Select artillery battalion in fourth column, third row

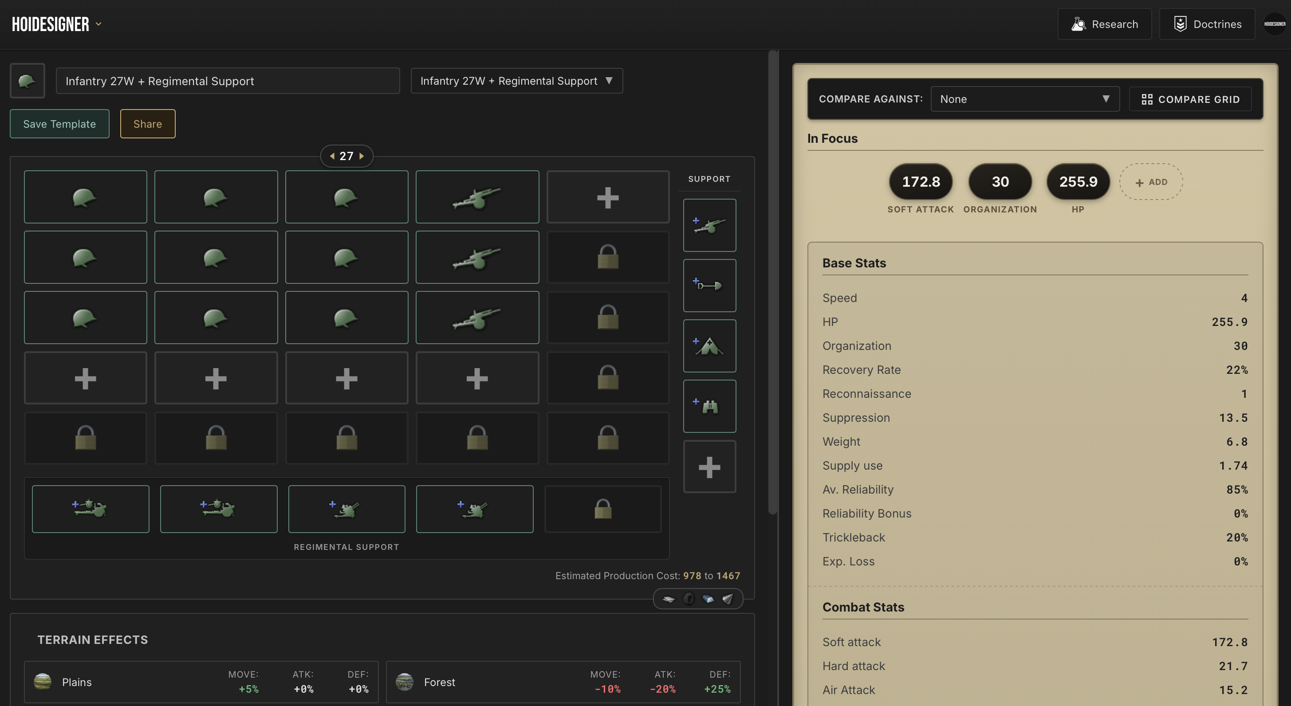[478, 318]
